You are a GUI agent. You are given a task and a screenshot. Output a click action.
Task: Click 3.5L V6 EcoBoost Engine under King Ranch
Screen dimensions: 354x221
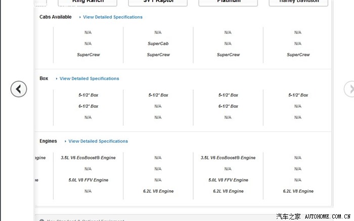pos(88,158)
